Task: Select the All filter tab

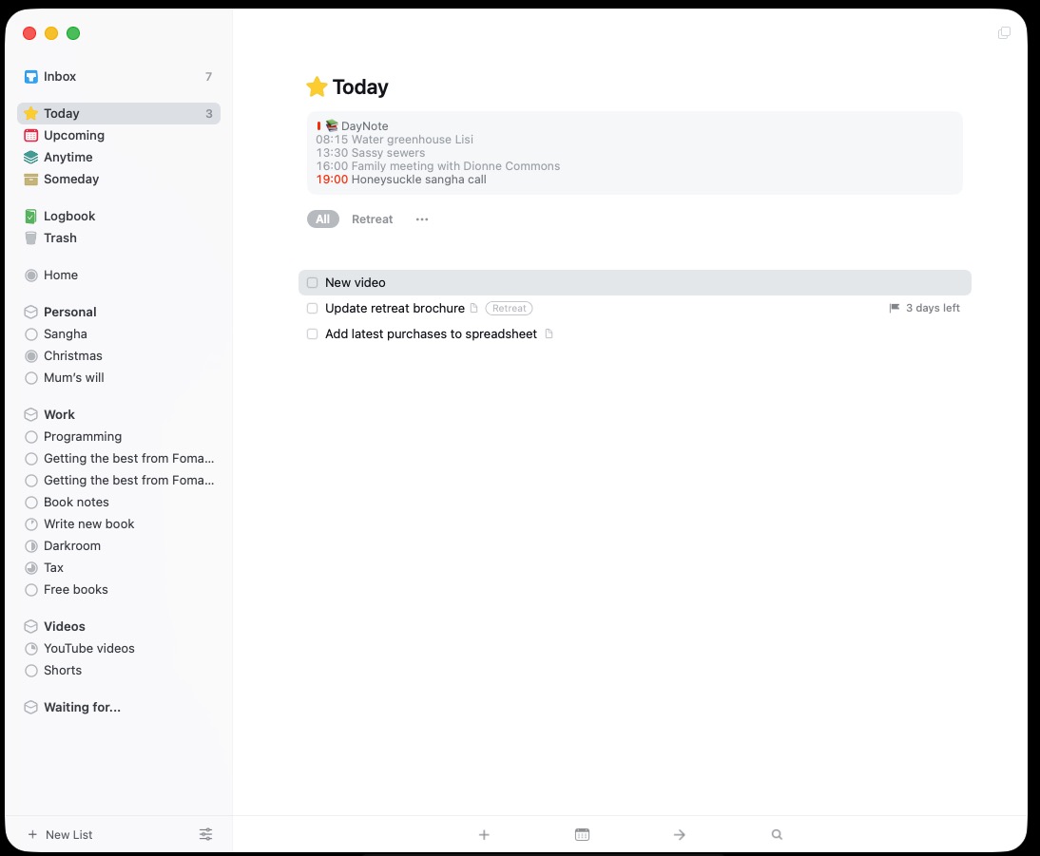Action: [322, 219]
